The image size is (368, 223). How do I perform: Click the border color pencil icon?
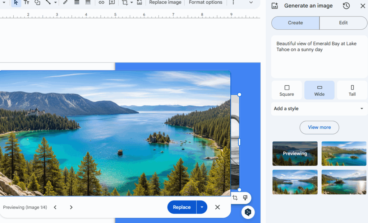click(x=65, y=3)
